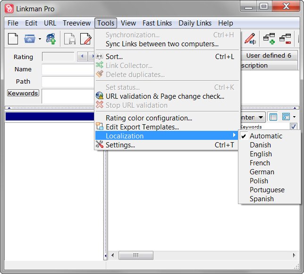Open dropdown arrow next to folder icon

point(40,39)
